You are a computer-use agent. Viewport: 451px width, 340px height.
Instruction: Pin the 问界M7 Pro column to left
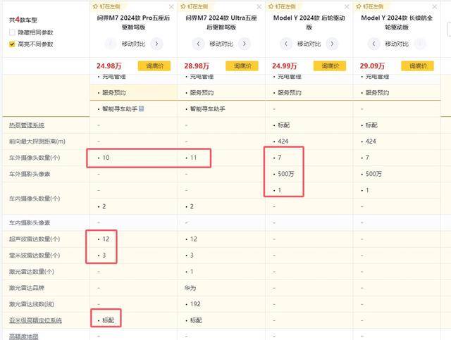coord(106,6)
